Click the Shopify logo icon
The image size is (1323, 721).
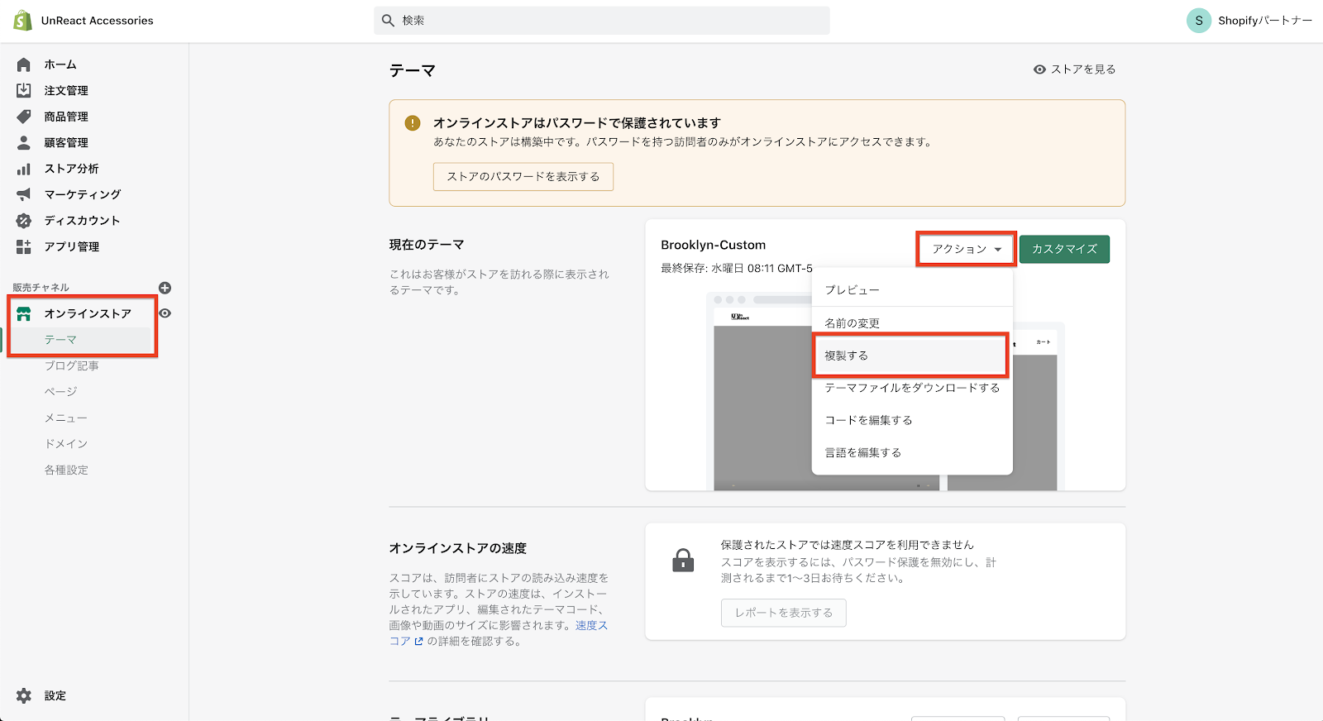[22, 21]
